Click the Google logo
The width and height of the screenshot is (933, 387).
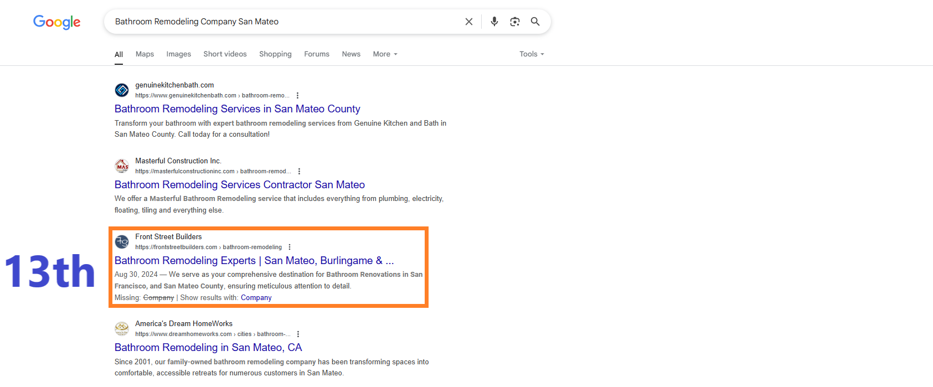tap(56, 22)
